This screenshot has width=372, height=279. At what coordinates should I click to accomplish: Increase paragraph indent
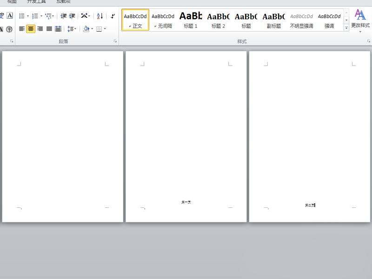pyautogui.click(x=72, y=16)
